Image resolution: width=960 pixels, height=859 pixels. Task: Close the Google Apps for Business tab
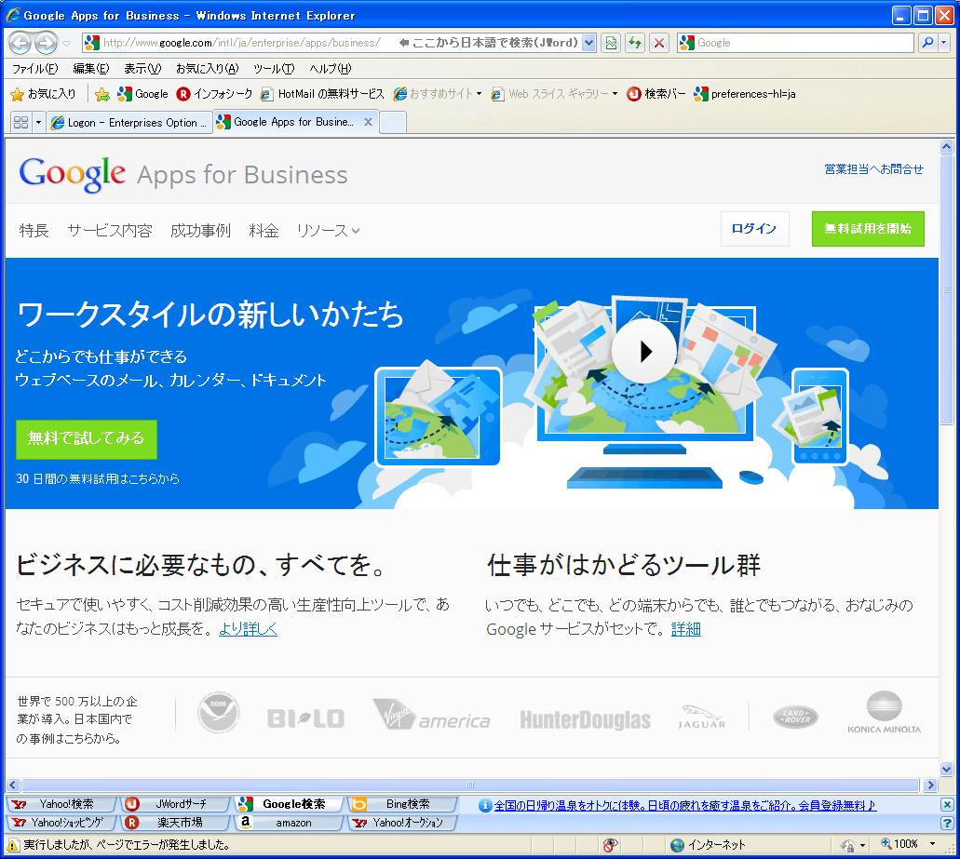pyautogui.click(x=368, y=122)
